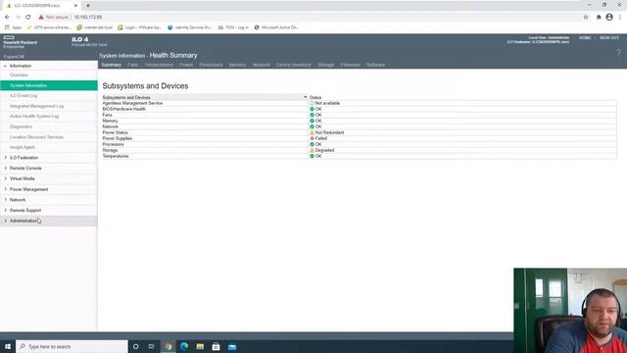Click the HOME link in header

pos(585,37)
